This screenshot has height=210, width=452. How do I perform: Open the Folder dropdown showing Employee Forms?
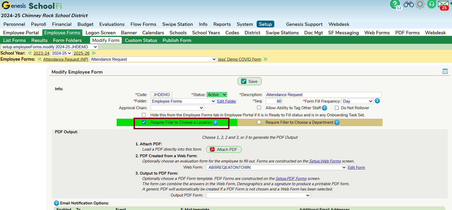tap(183, 101)
